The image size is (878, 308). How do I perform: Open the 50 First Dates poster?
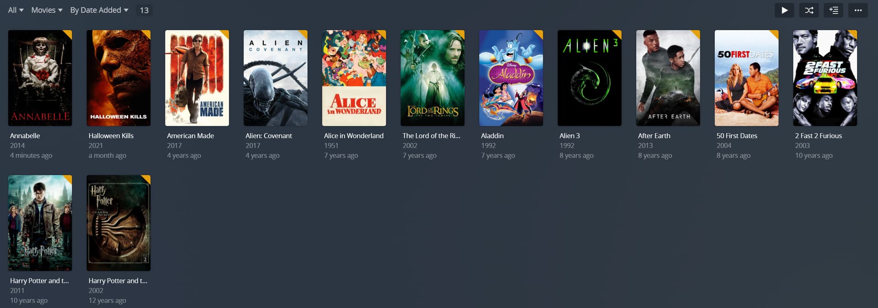point(746,78)
